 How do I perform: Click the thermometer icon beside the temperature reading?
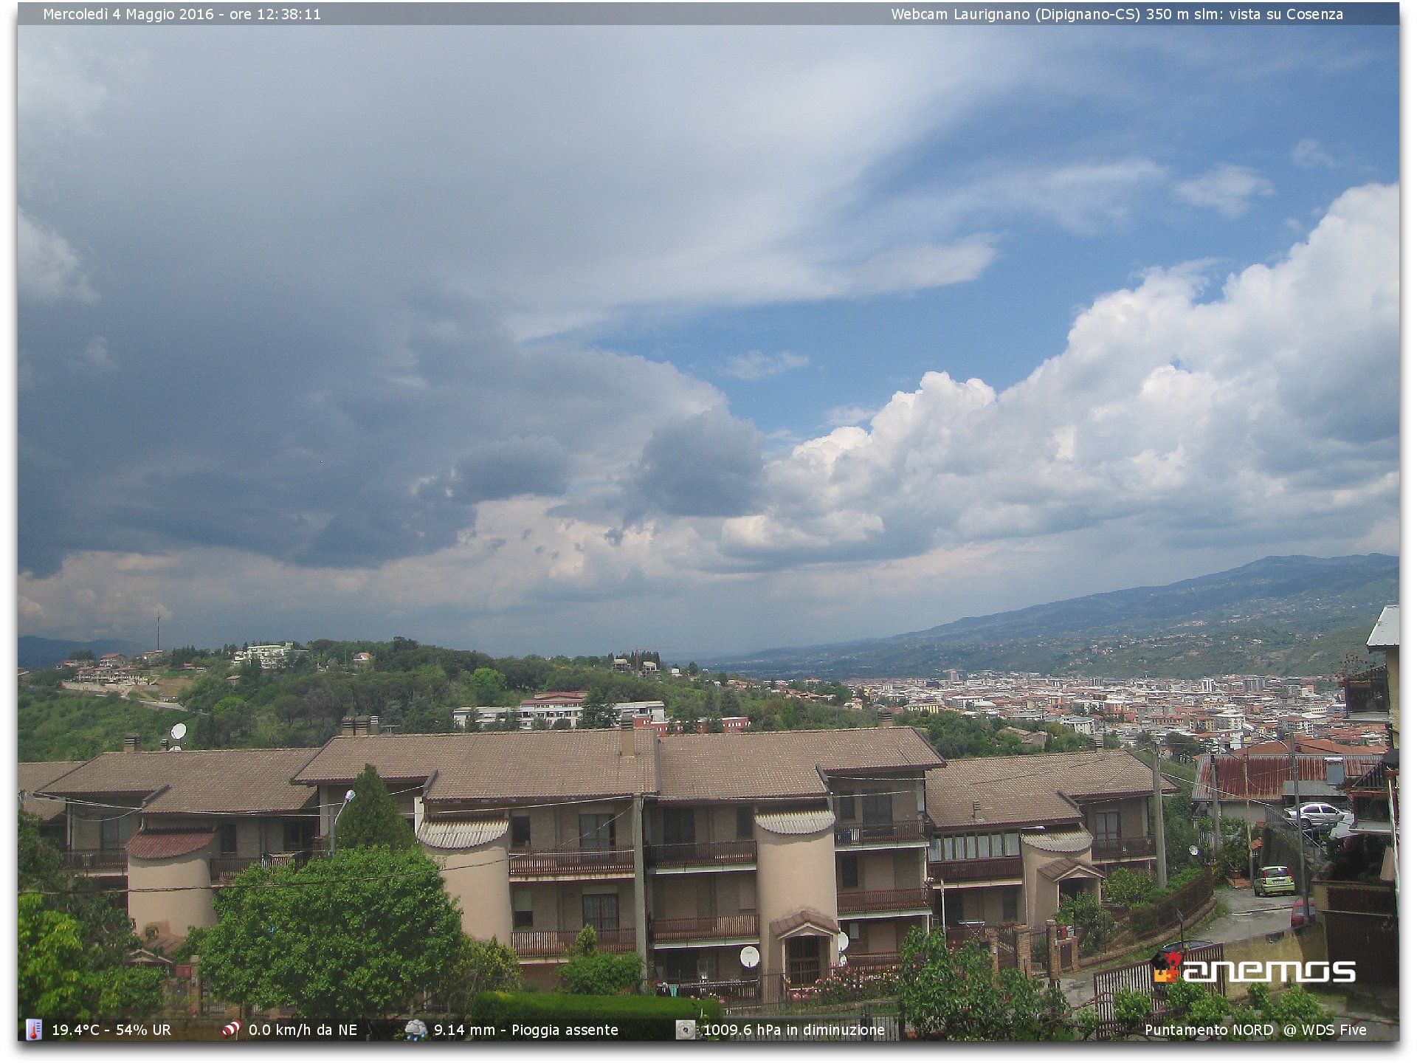tap(34, 1029)
